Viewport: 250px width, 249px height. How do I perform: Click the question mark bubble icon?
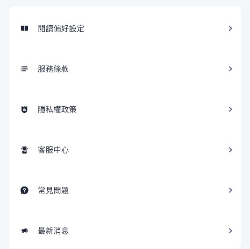tap(24, 190)
